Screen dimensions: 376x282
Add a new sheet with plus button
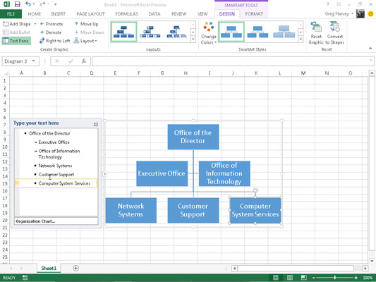pos(75,268)
